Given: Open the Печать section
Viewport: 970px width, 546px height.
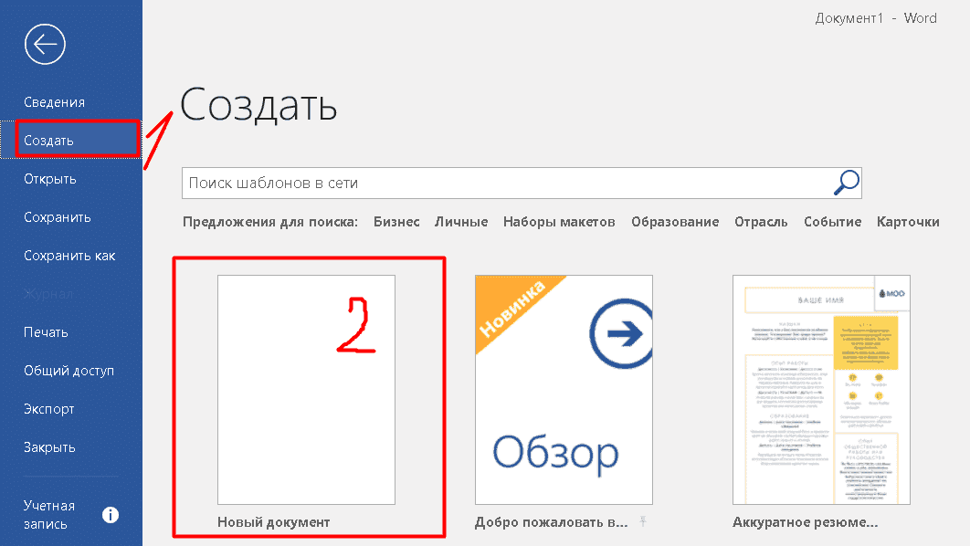Looking at the screenshot, I should (44, 331).
